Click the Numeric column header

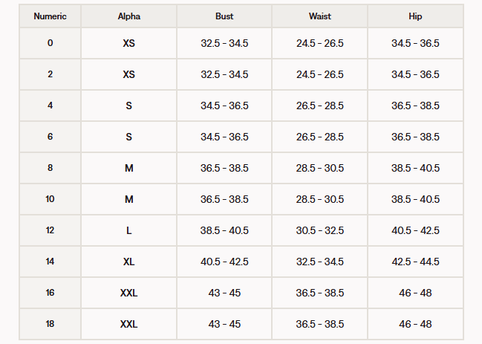(50, 16)
